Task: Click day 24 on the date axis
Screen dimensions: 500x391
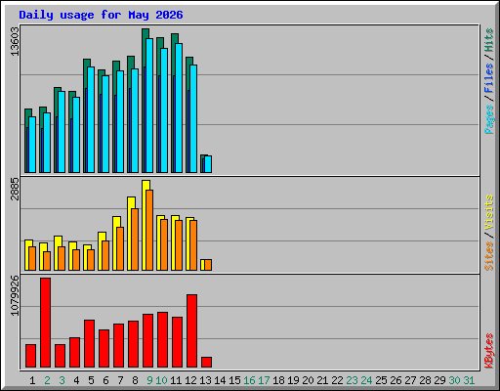Action: click(x=366, y=380)
